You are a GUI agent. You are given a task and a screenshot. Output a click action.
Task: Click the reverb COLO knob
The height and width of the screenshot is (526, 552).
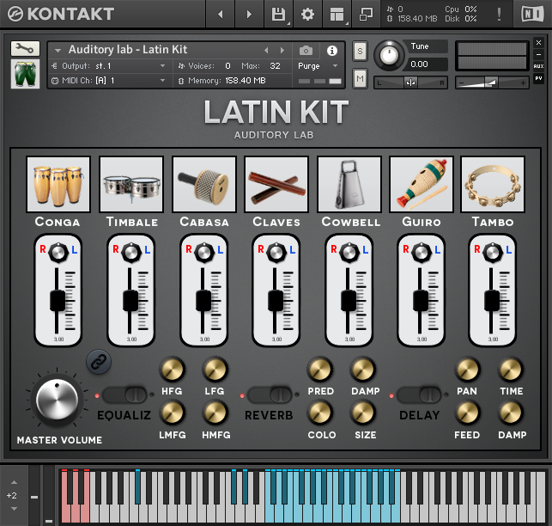[320, 413]
